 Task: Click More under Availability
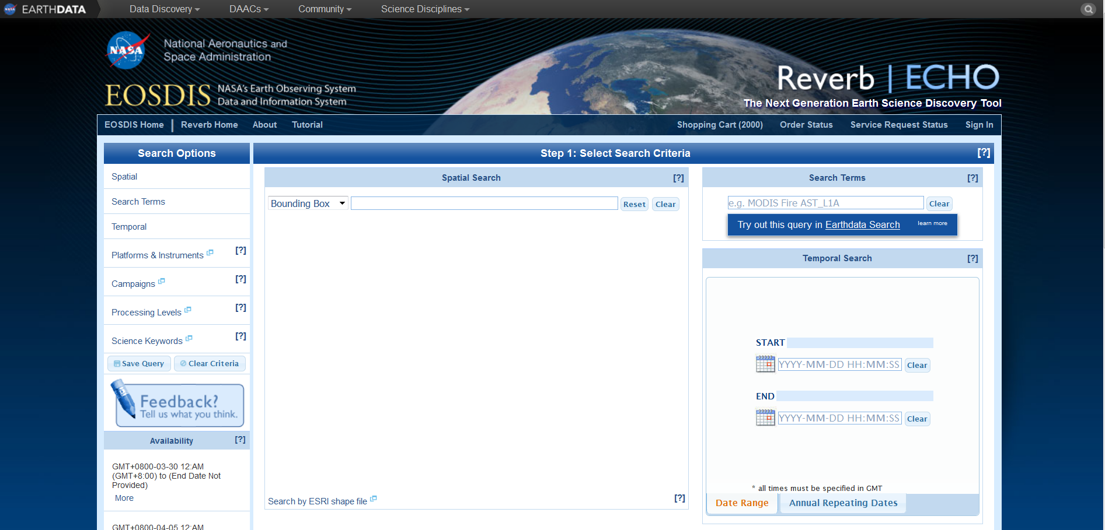(x=124, y=498)
